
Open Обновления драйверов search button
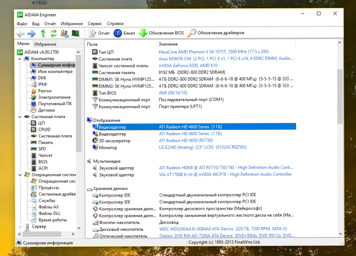pyautogui.click(x=216, y=33)
